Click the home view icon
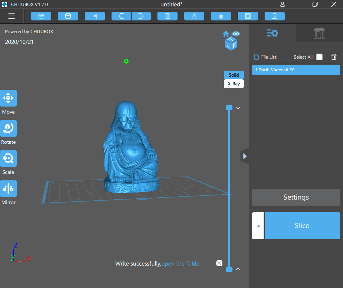This screenshot has width=343, height=288. tap(226, 34)
